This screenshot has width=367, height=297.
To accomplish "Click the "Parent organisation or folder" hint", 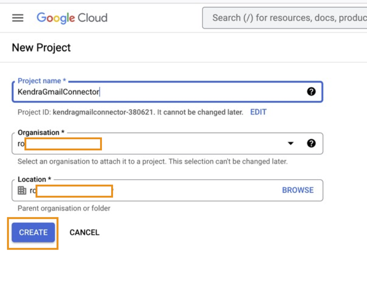I will tap(64, 208).
